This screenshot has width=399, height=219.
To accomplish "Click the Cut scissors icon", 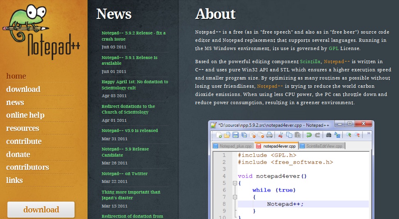I will 280,135.
